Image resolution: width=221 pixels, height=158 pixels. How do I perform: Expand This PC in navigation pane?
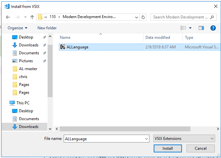(23, 103)
